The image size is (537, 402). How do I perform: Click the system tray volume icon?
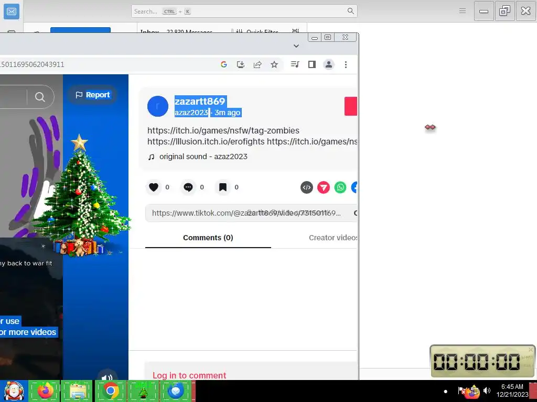point(487,390)
